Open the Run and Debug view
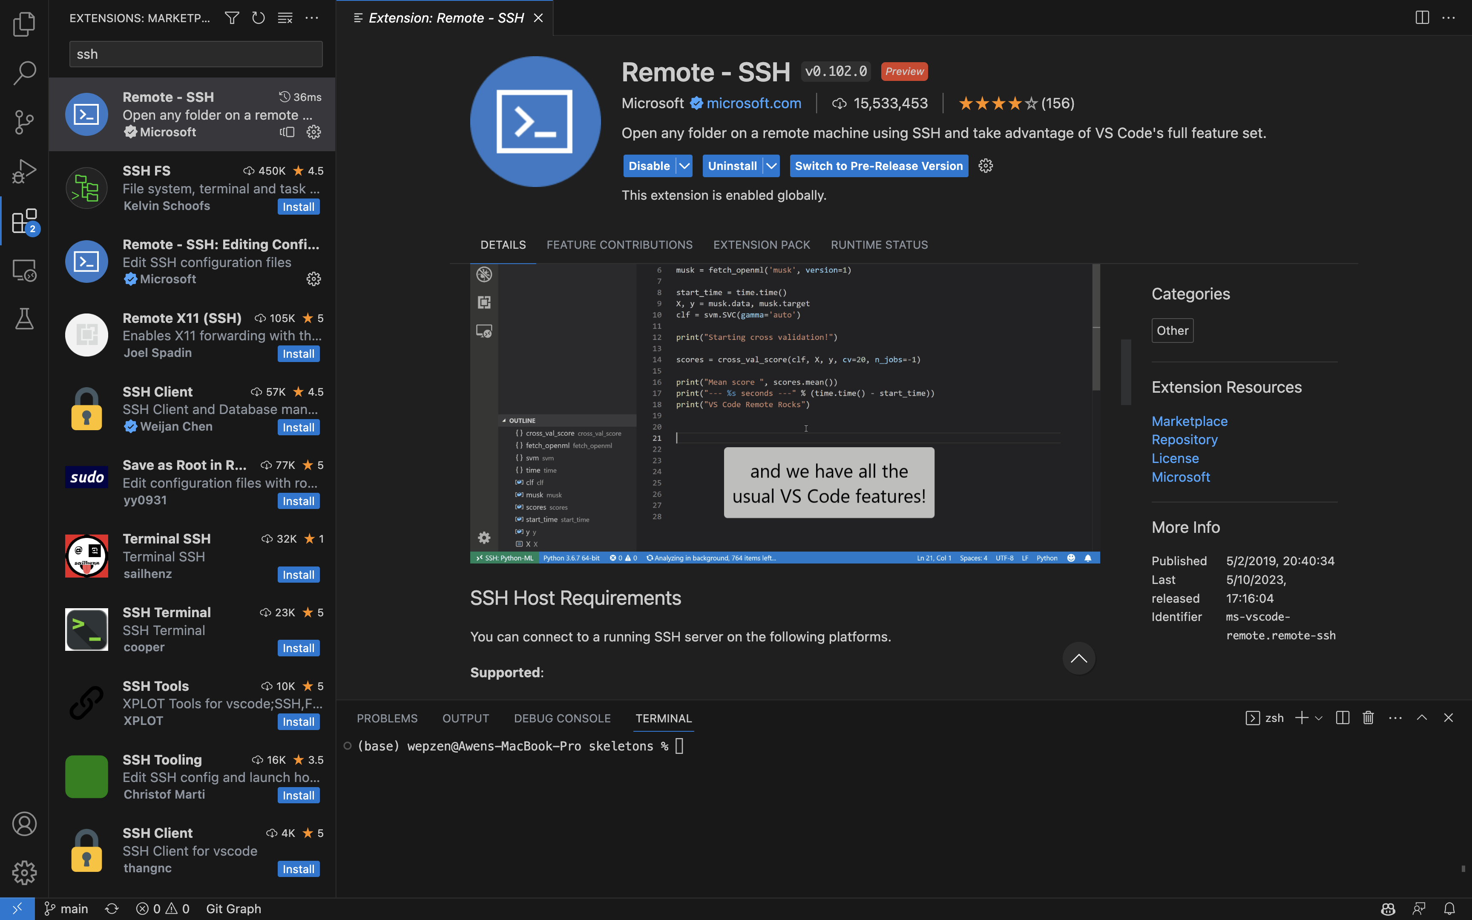Image resolution: width=1472 pixels, height=920 pixels. 24,171
